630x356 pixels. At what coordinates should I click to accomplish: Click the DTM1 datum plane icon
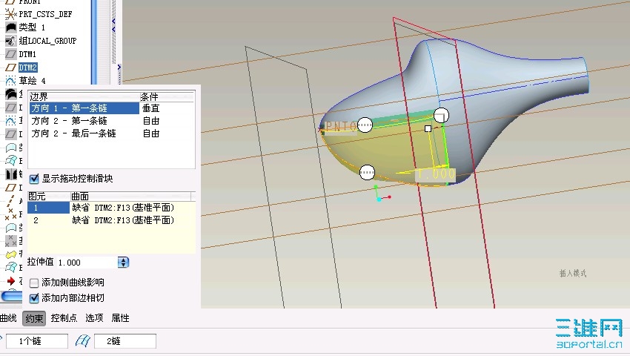click(x=11, y=54)
